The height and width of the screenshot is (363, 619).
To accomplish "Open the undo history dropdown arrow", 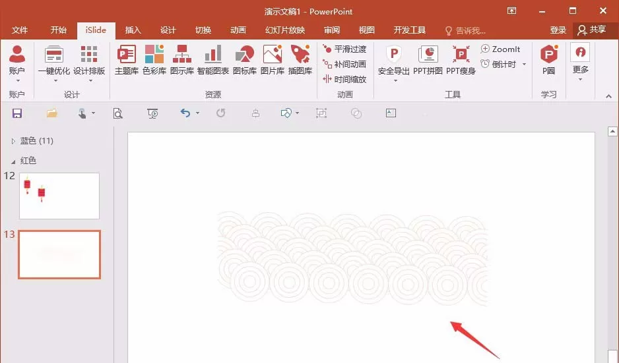I will [x=197, y=113].
